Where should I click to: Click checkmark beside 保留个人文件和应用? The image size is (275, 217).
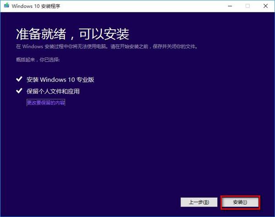coord(19,91)
